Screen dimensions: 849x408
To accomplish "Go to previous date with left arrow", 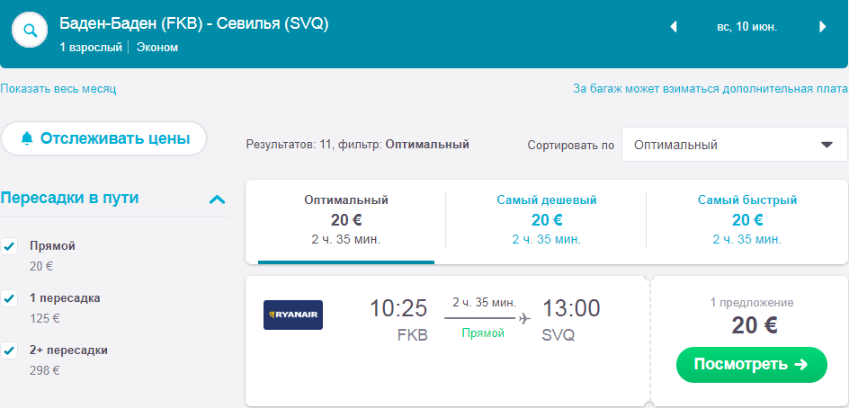I will [674, 27].
